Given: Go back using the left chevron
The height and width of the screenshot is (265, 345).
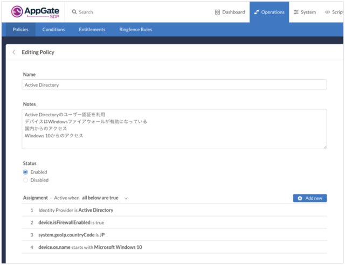Looking at the screenshot, I should click(x=14, y=52).
